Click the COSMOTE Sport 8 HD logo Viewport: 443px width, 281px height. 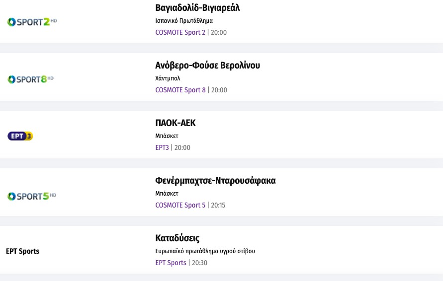coord(30,79)
